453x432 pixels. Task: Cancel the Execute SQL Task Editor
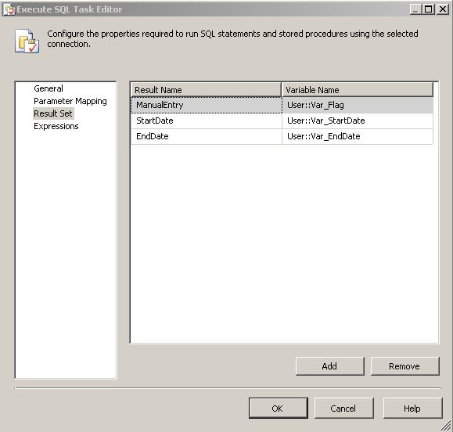[x=343, y=408]
